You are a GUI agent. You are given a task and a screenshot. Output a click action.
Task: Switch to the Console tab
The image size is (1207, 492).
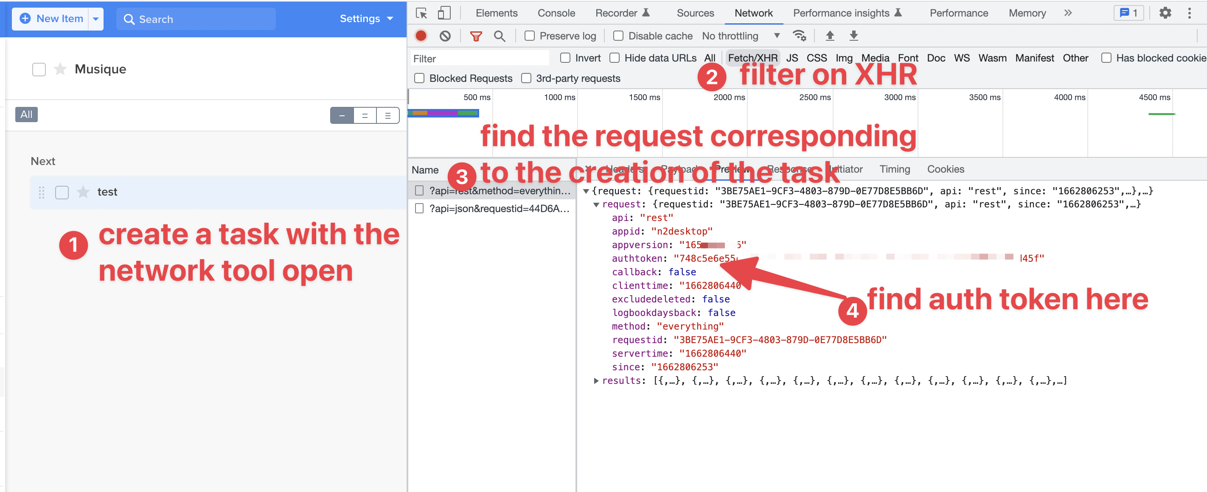pyautogui.click(x=556, y=13)
